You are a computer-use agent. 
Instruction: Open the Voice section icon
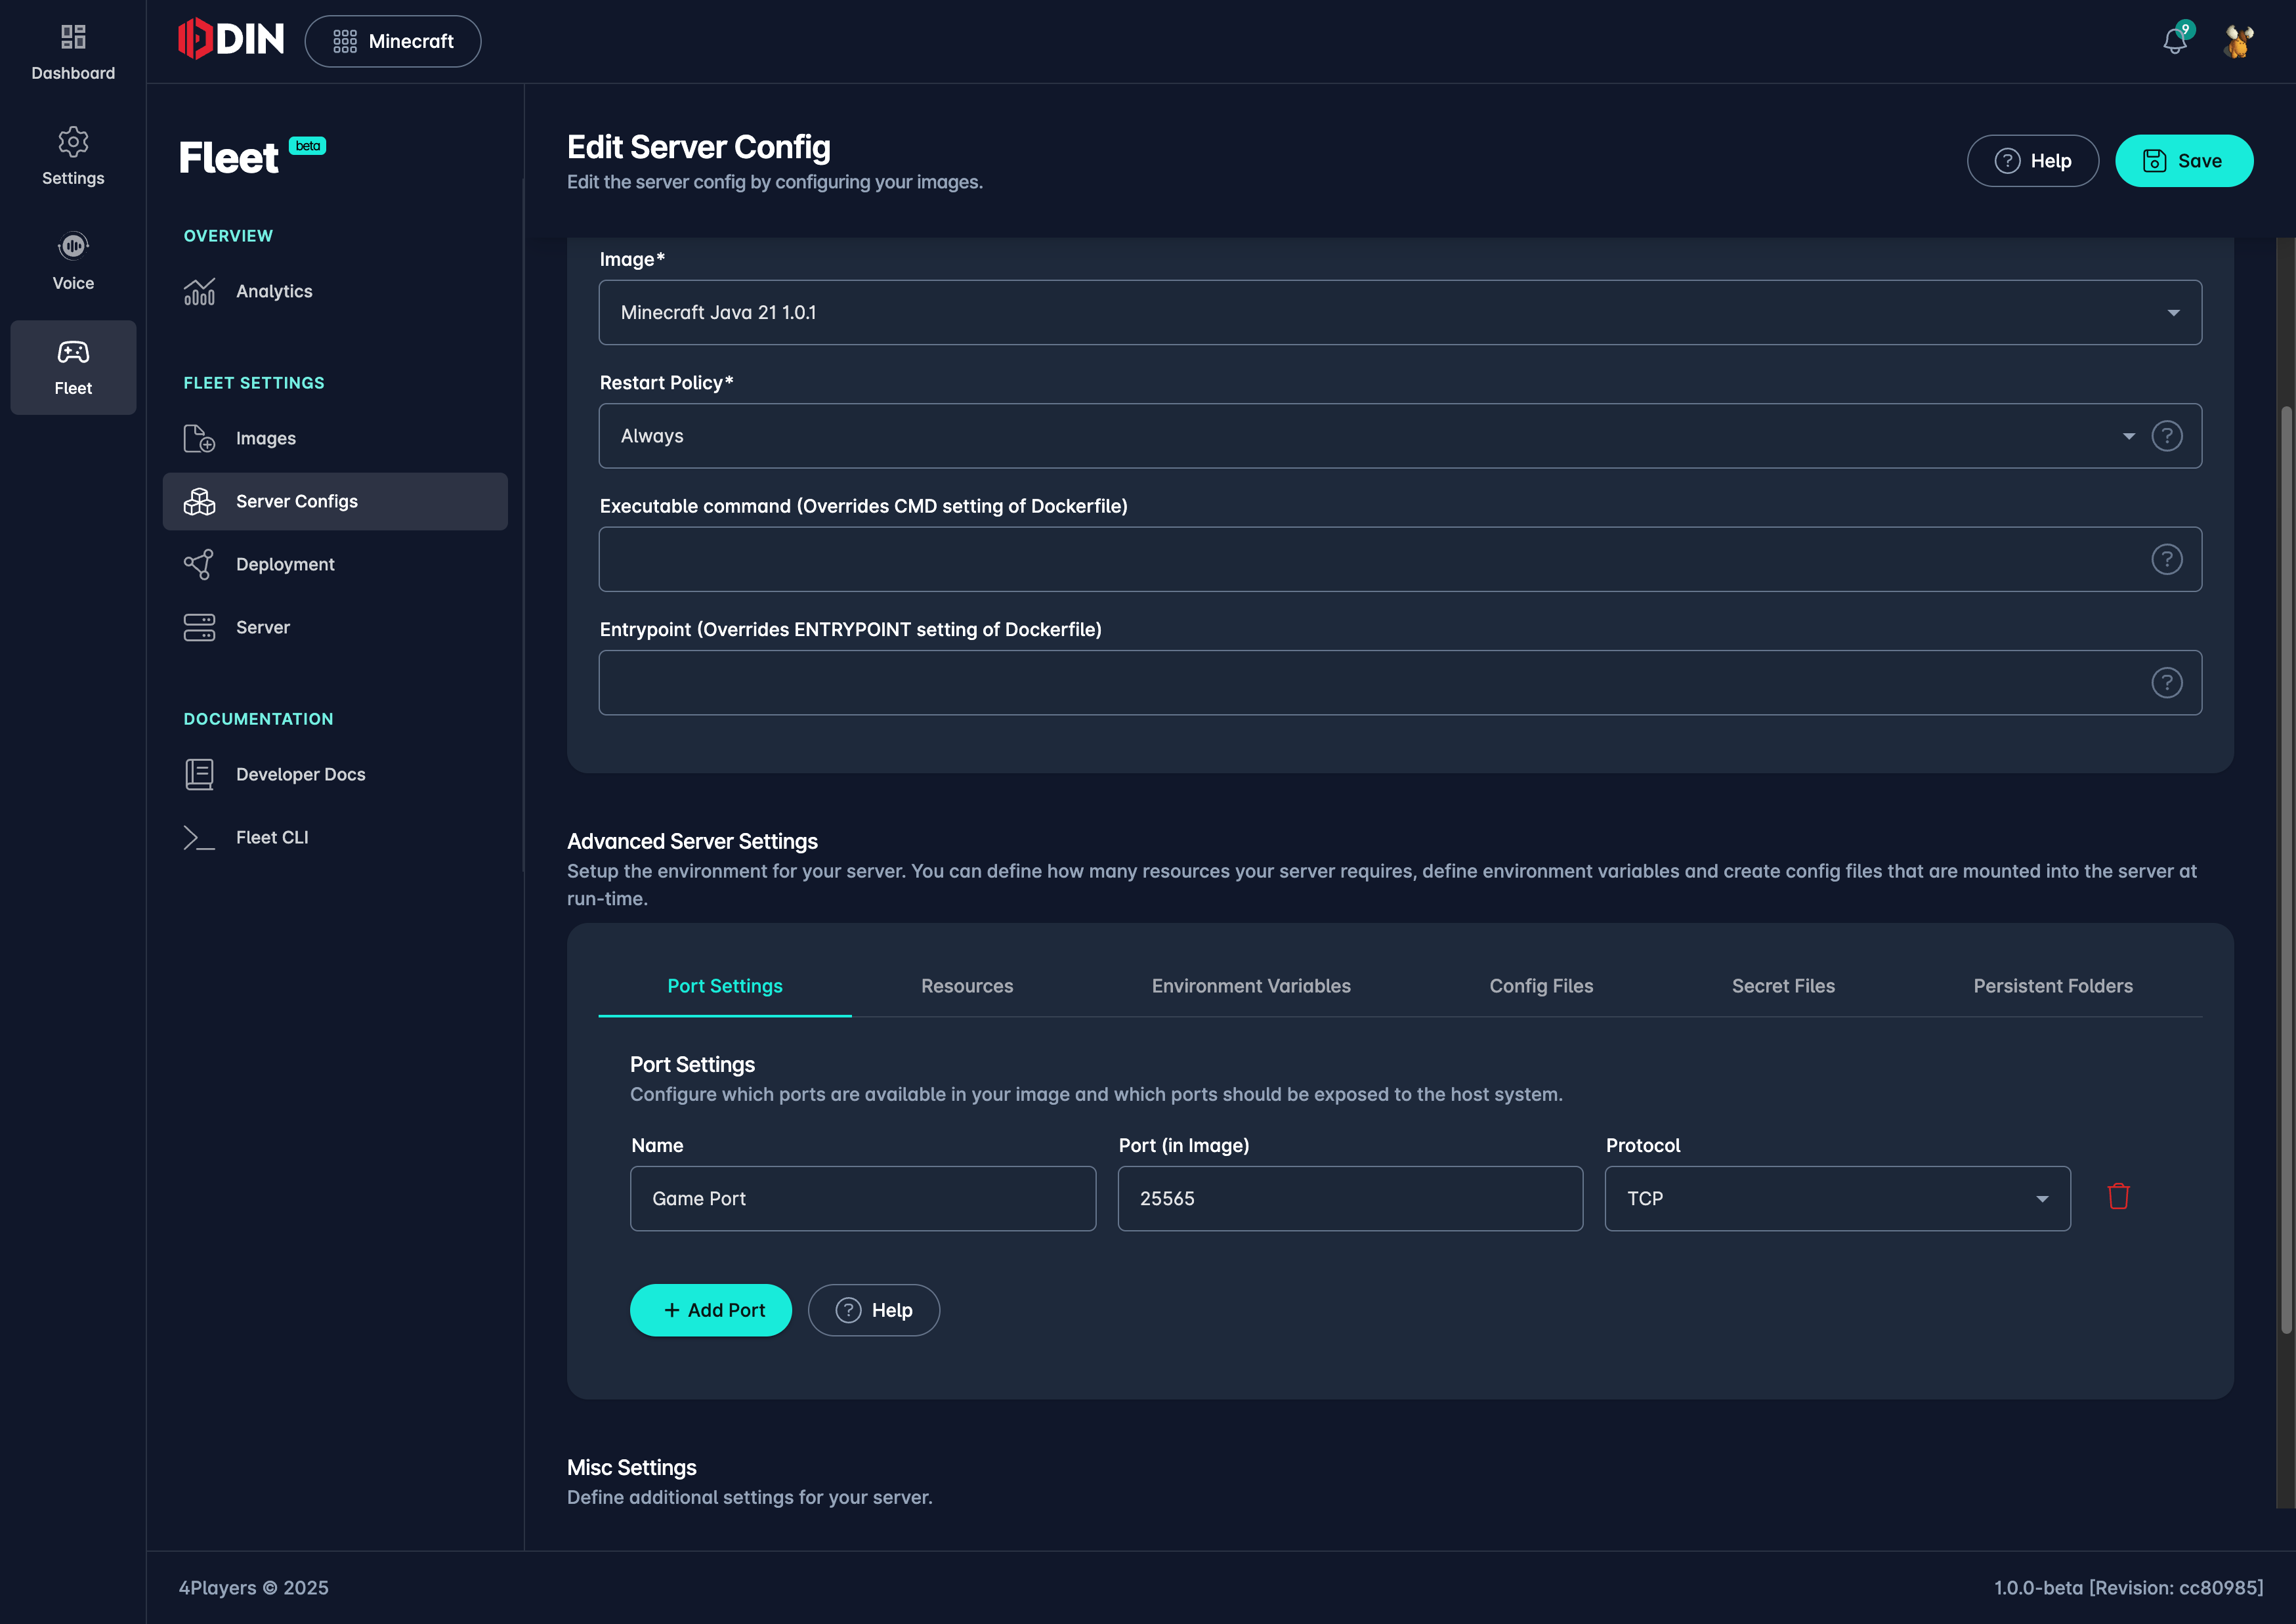pyautogui.click(x=73, y=246)
